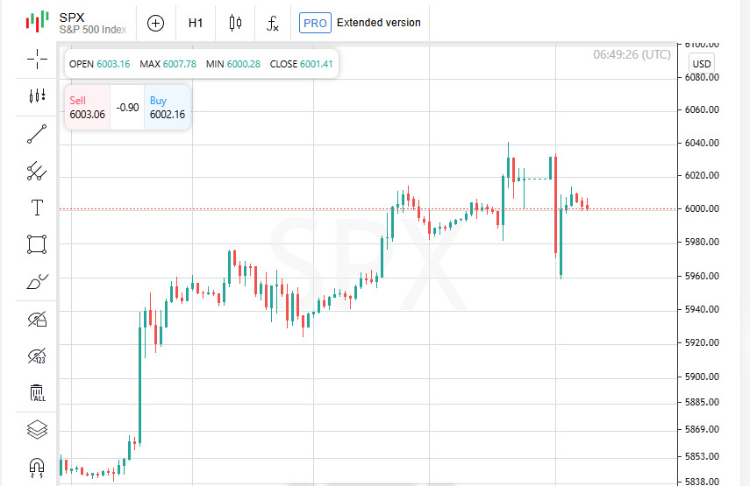Image resolution: width=750 pixels, height=486 pixels.
Task: Click the Sell 6003.06 button
Action: tap(88, 108)
